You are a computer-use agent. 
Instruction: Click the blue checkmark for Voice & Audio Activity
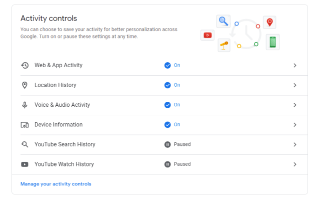(167, 105)
